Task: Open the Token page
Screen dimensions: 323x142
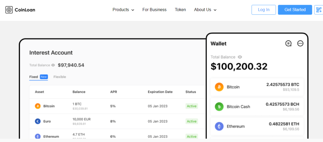Action: tap(180, 10)
